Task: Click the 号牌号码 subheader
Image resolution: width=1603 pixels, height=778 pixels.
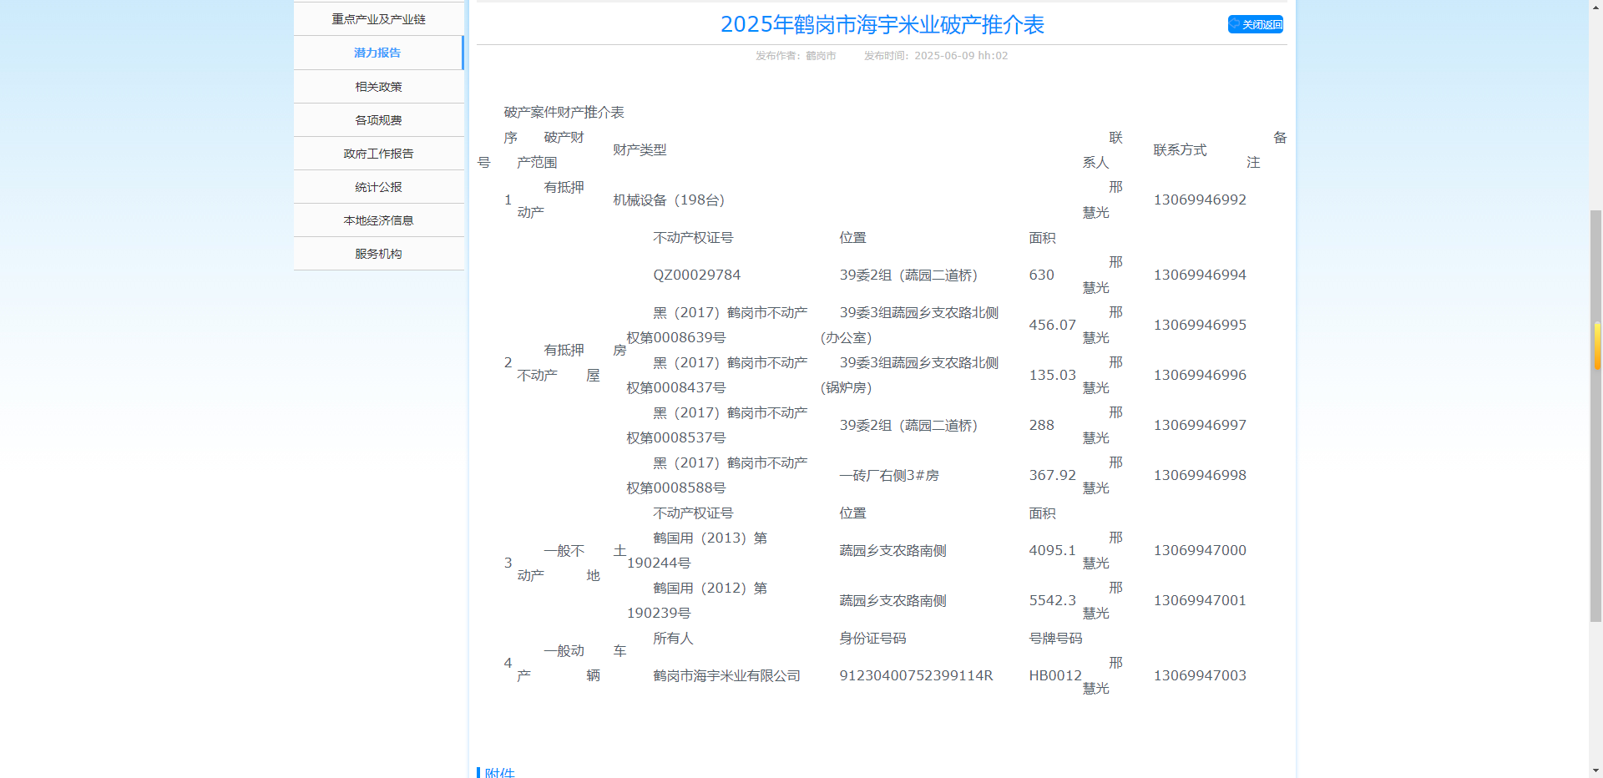Action: pos(1055,638)
